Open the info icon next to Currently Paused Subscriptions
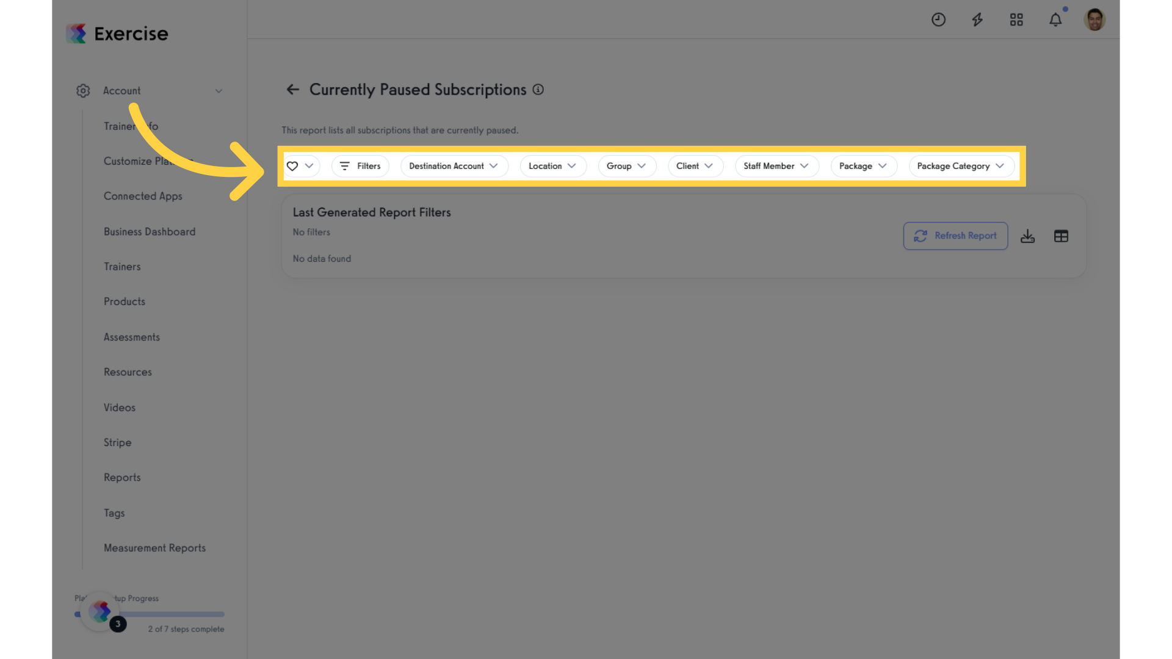 [x=538, y=90]
